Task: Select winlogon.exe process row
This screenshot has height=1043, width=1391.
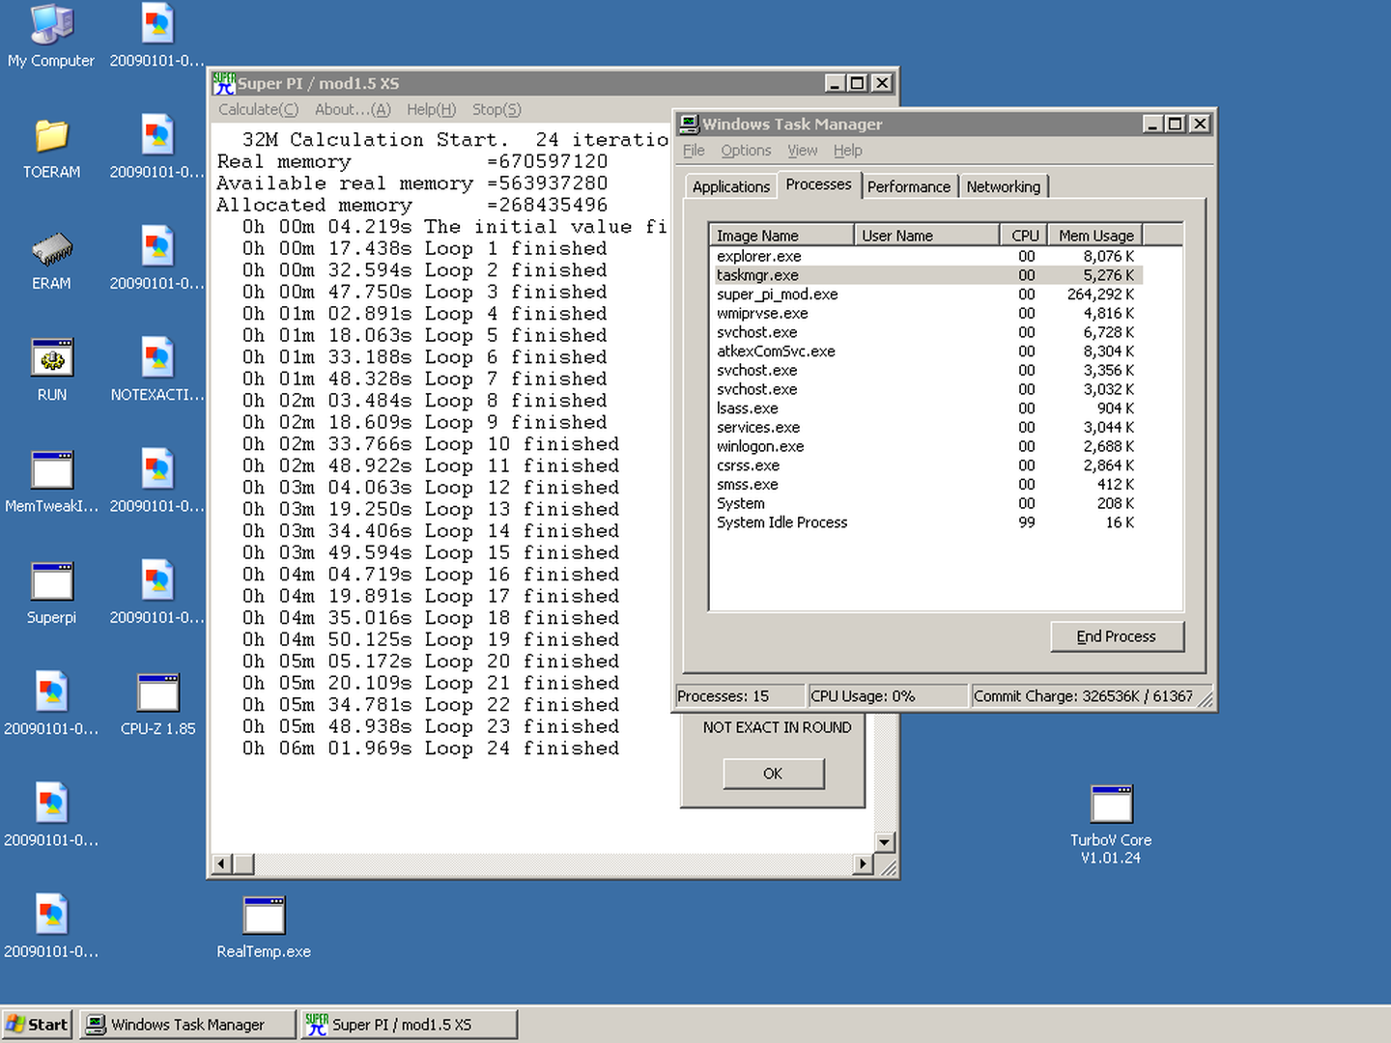Action: point(927,446)
